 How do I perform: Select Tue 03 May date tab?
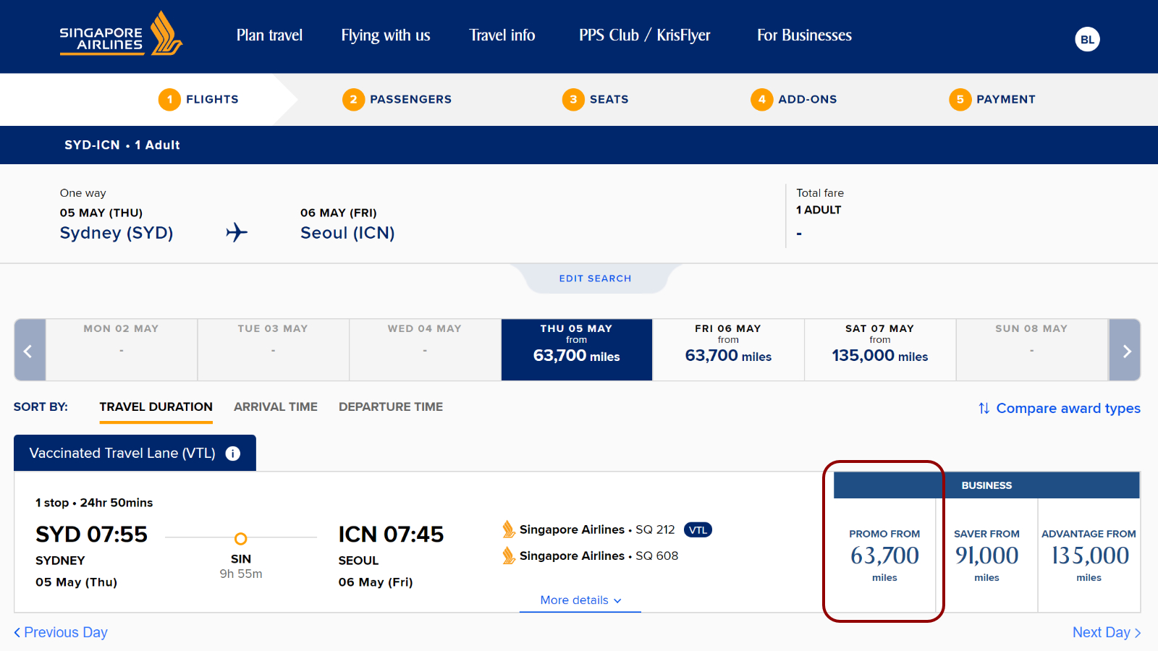[273, 350]
